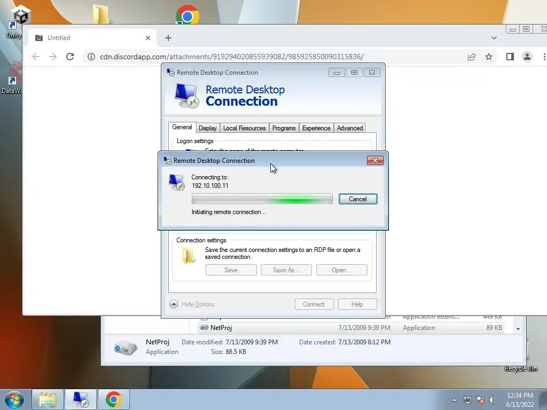View site information icon in address bar
Image resolution: width=547 pixels, height=410 pixels.
pyautogui.click(x=91, y=57)
